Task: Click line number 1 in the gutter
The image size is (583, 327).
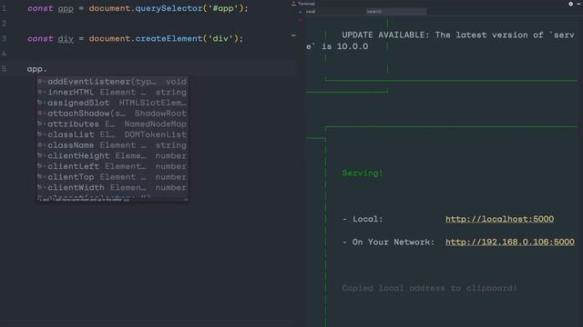Action: (x=4, y=8)
